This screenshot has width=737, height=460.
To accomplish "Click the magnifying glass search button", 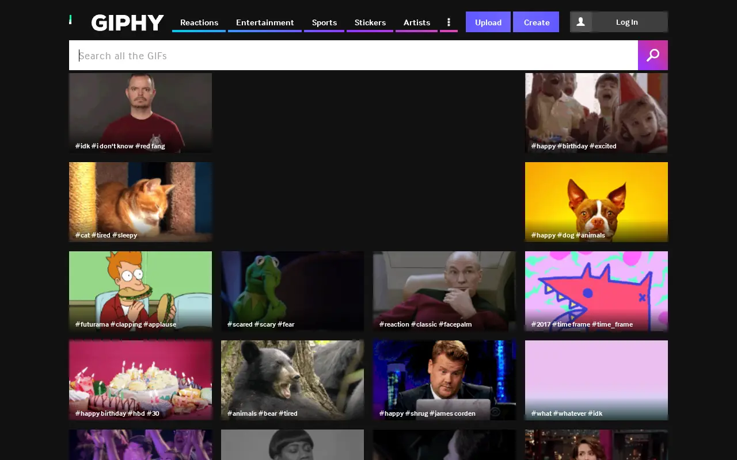I will tap(653, 55).
